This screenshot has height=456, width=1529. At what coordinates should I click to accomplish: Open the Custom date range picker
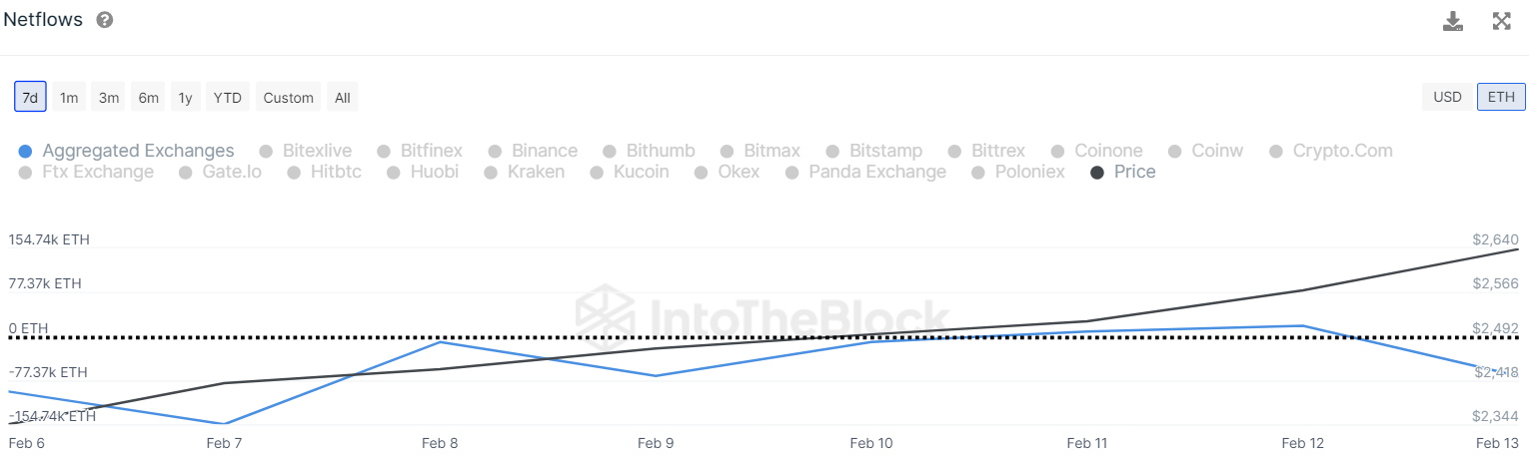tap(288, 97)
